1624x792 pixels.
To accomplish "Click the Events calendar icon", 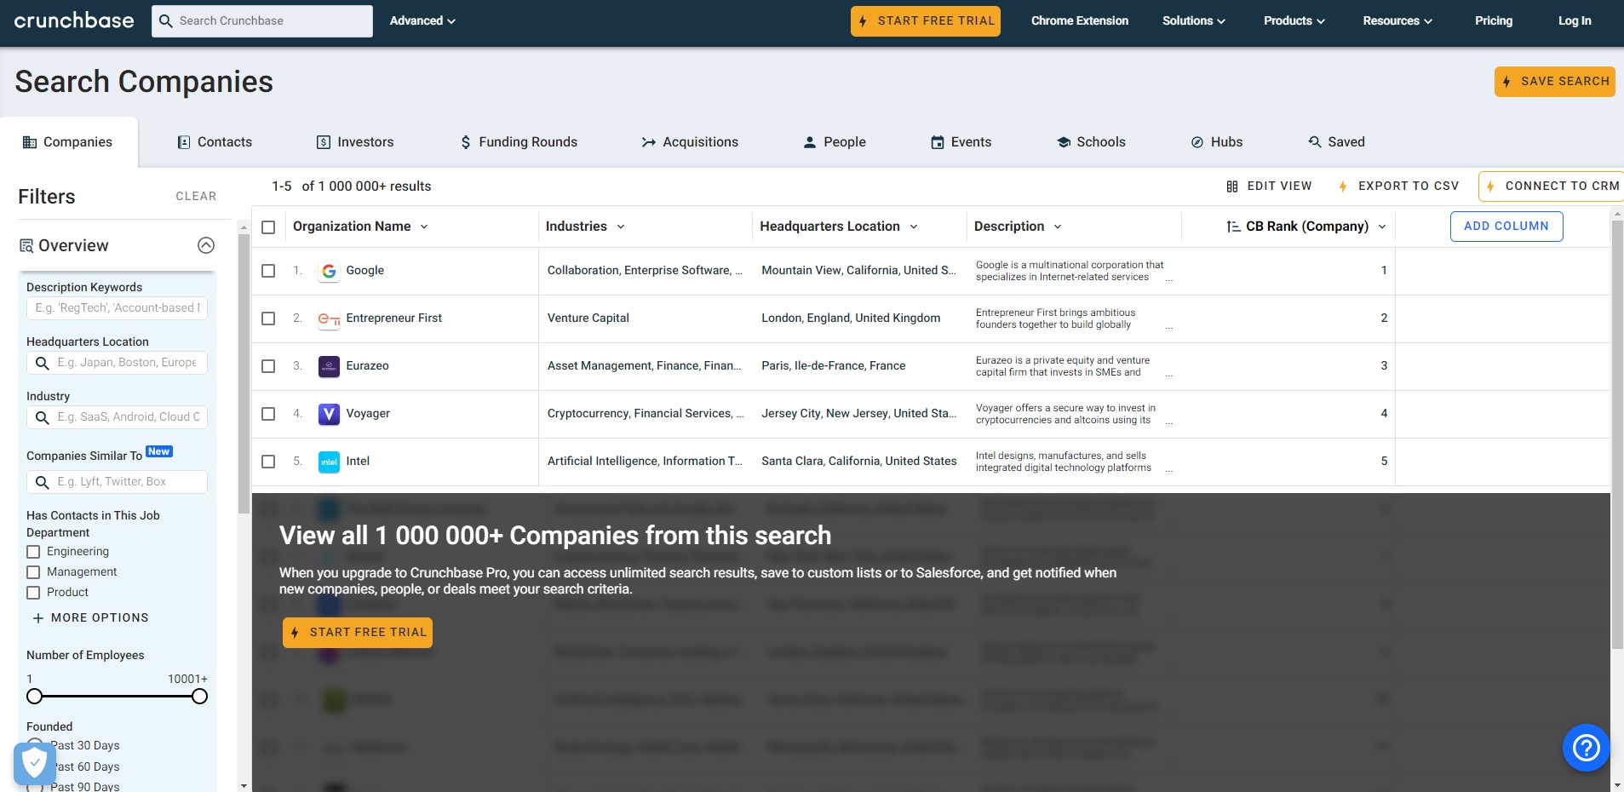I will 938,142.
